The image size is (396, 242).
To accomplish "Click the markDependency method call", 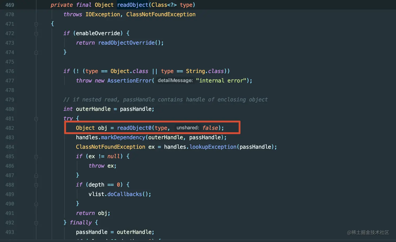I will click(123, 137).
